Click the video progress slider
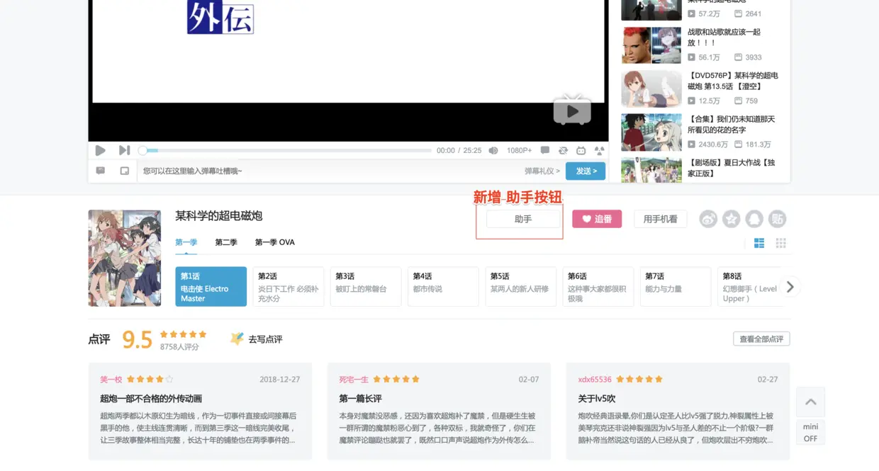This screenshot has width=879, height=471. [287, 151]
